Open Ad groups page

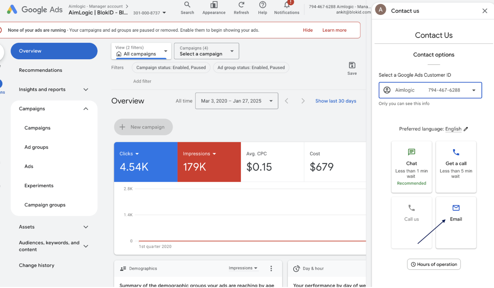(36, 147)
